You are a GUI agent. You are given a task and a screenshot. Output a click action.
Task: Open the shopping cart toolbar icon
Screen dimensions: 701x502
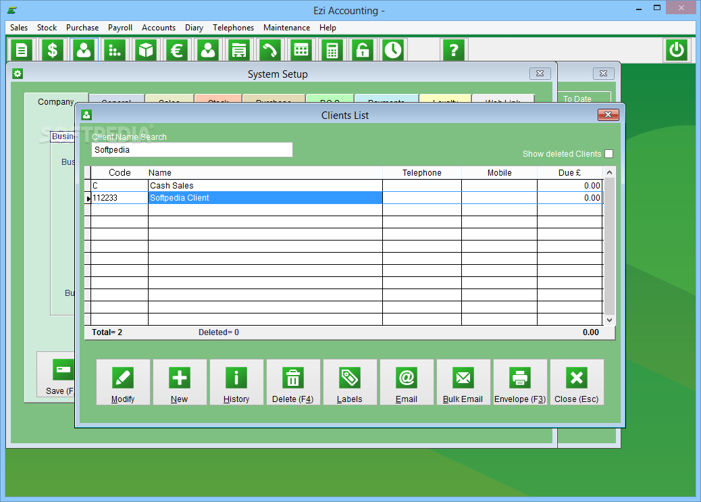point(239,50)
